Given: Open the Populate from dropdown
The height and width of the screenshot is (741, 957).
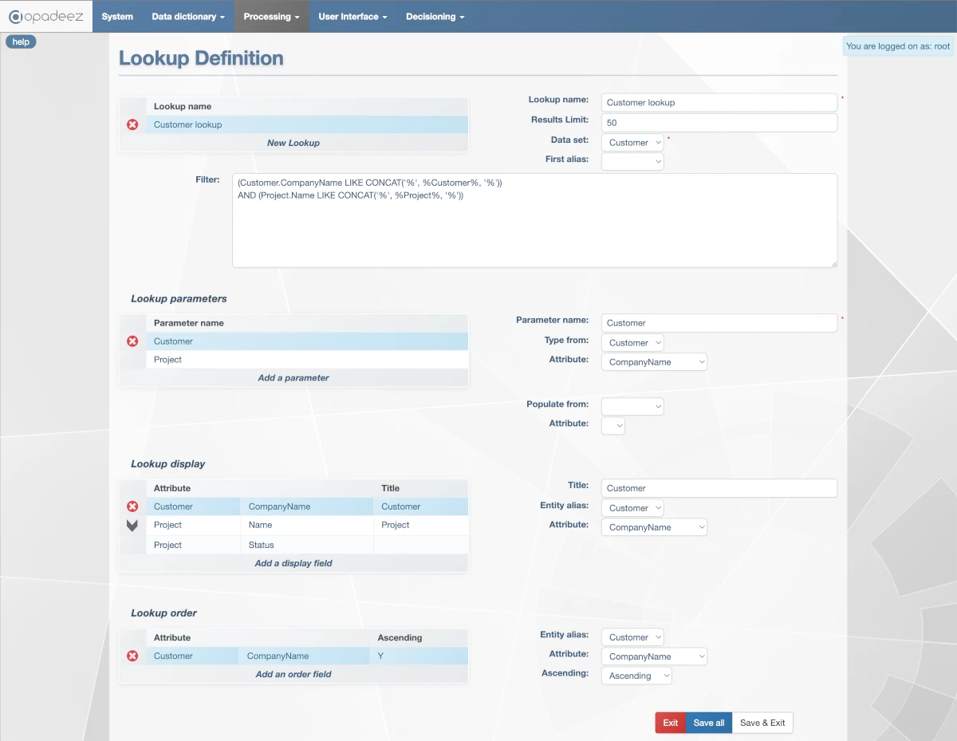Looking at the screenshot, I should coord(632,406).
